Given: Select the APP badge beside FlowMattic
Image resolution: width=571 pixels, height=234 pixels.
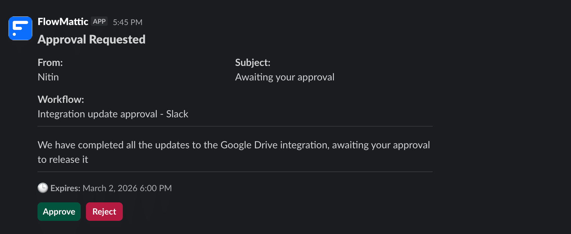Looking at the screenshot, I should point(99,21).
